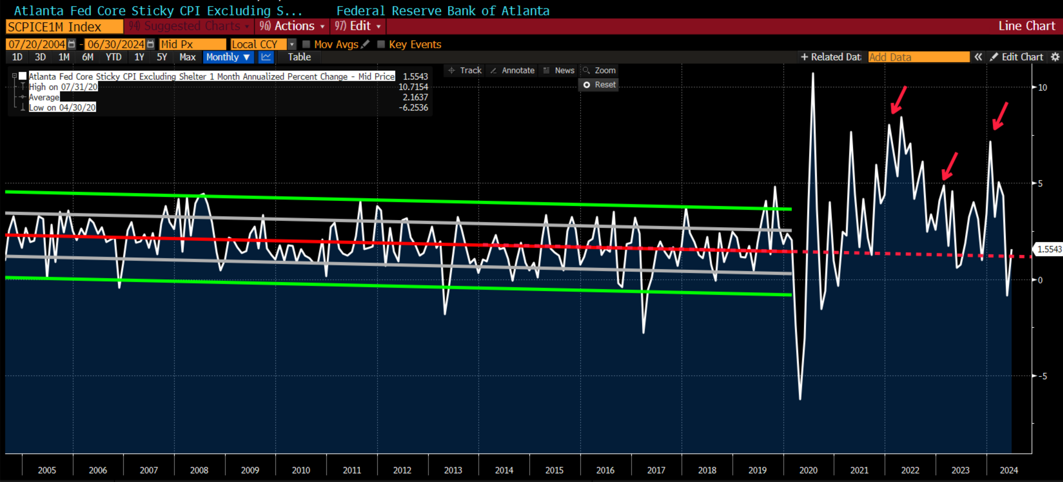Click the end date field 06/30/2024
Viewport: 1063px width, 482px height.
pos(115,44)
